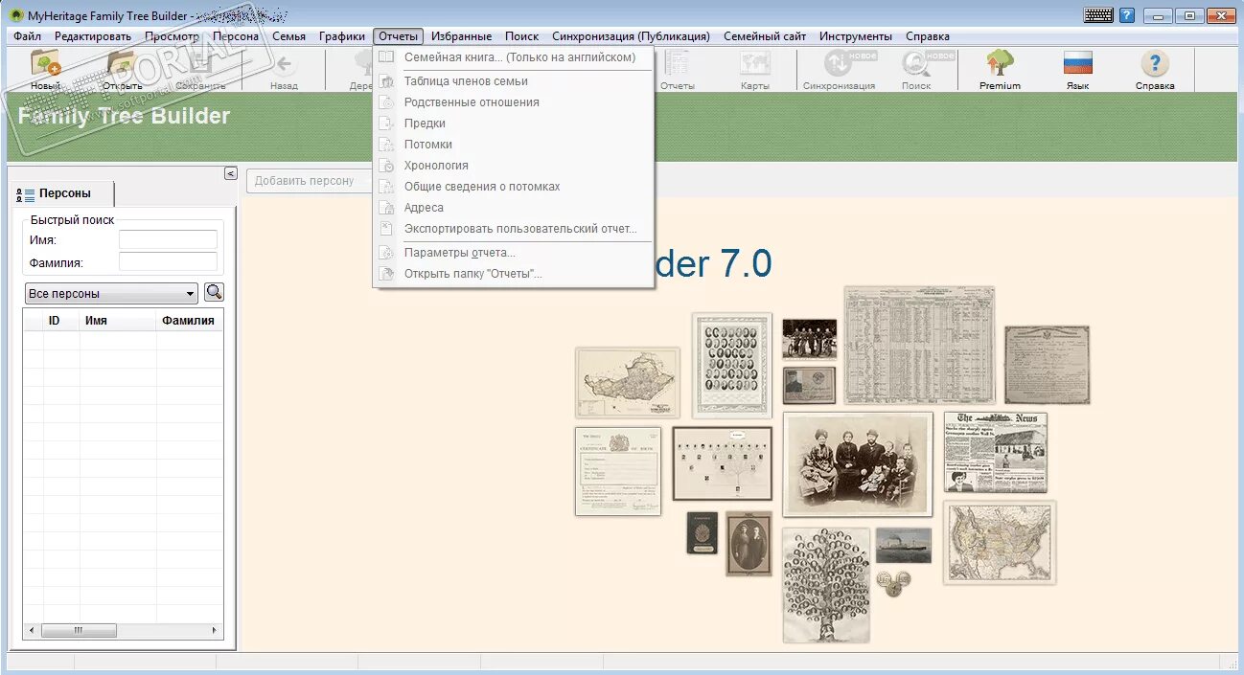
Task: Sort persons list by last name column
Action: [190, 321]
